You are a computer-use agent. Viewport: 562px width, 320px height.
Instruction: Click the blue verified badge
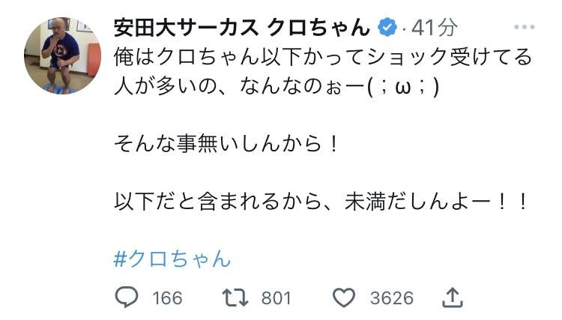(x=387, y=28)
